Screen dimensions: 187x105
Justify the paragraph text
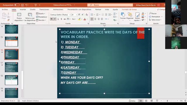(102, 19)
